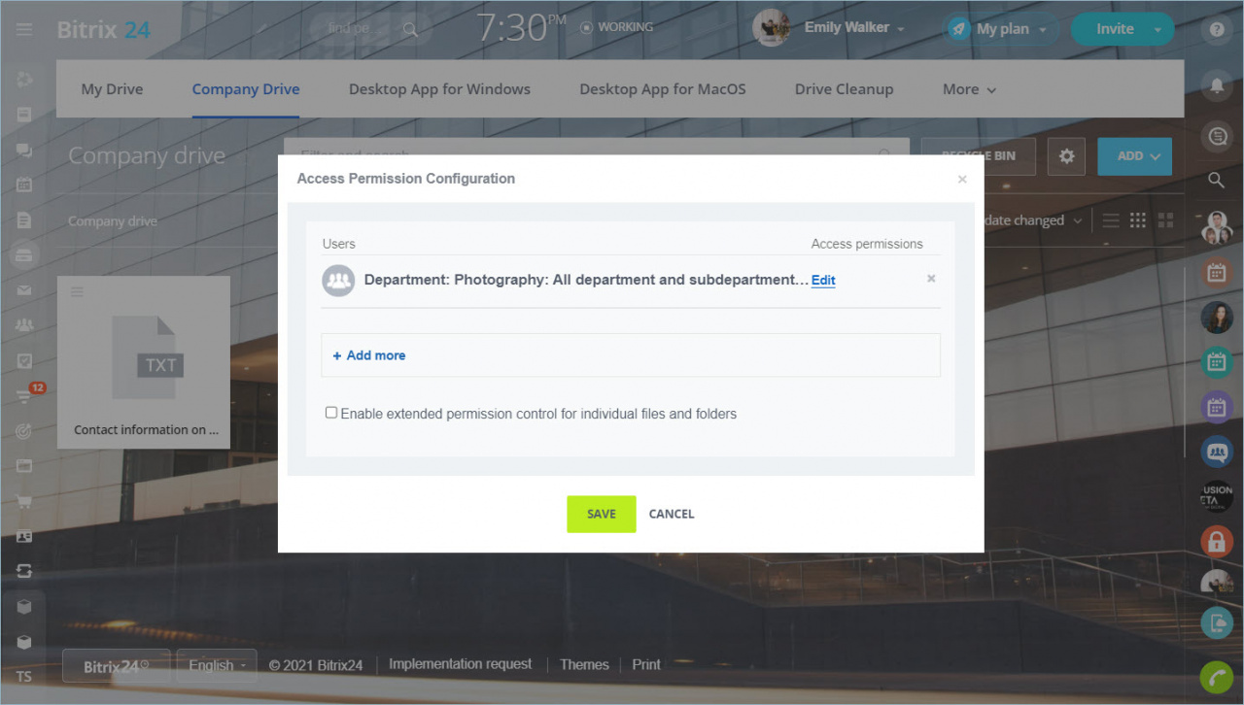Switch to small grid view in Company drive
The height and width of the screenshot is (705, 1244).
[1138, 220]
